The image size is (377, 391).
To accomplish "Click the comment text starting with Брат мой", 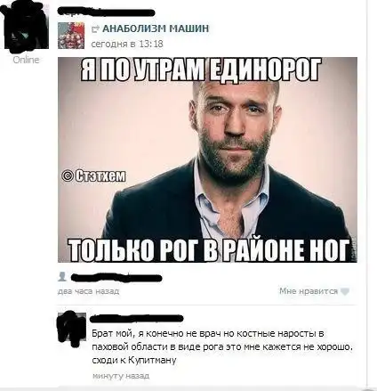I will [222, 346].
